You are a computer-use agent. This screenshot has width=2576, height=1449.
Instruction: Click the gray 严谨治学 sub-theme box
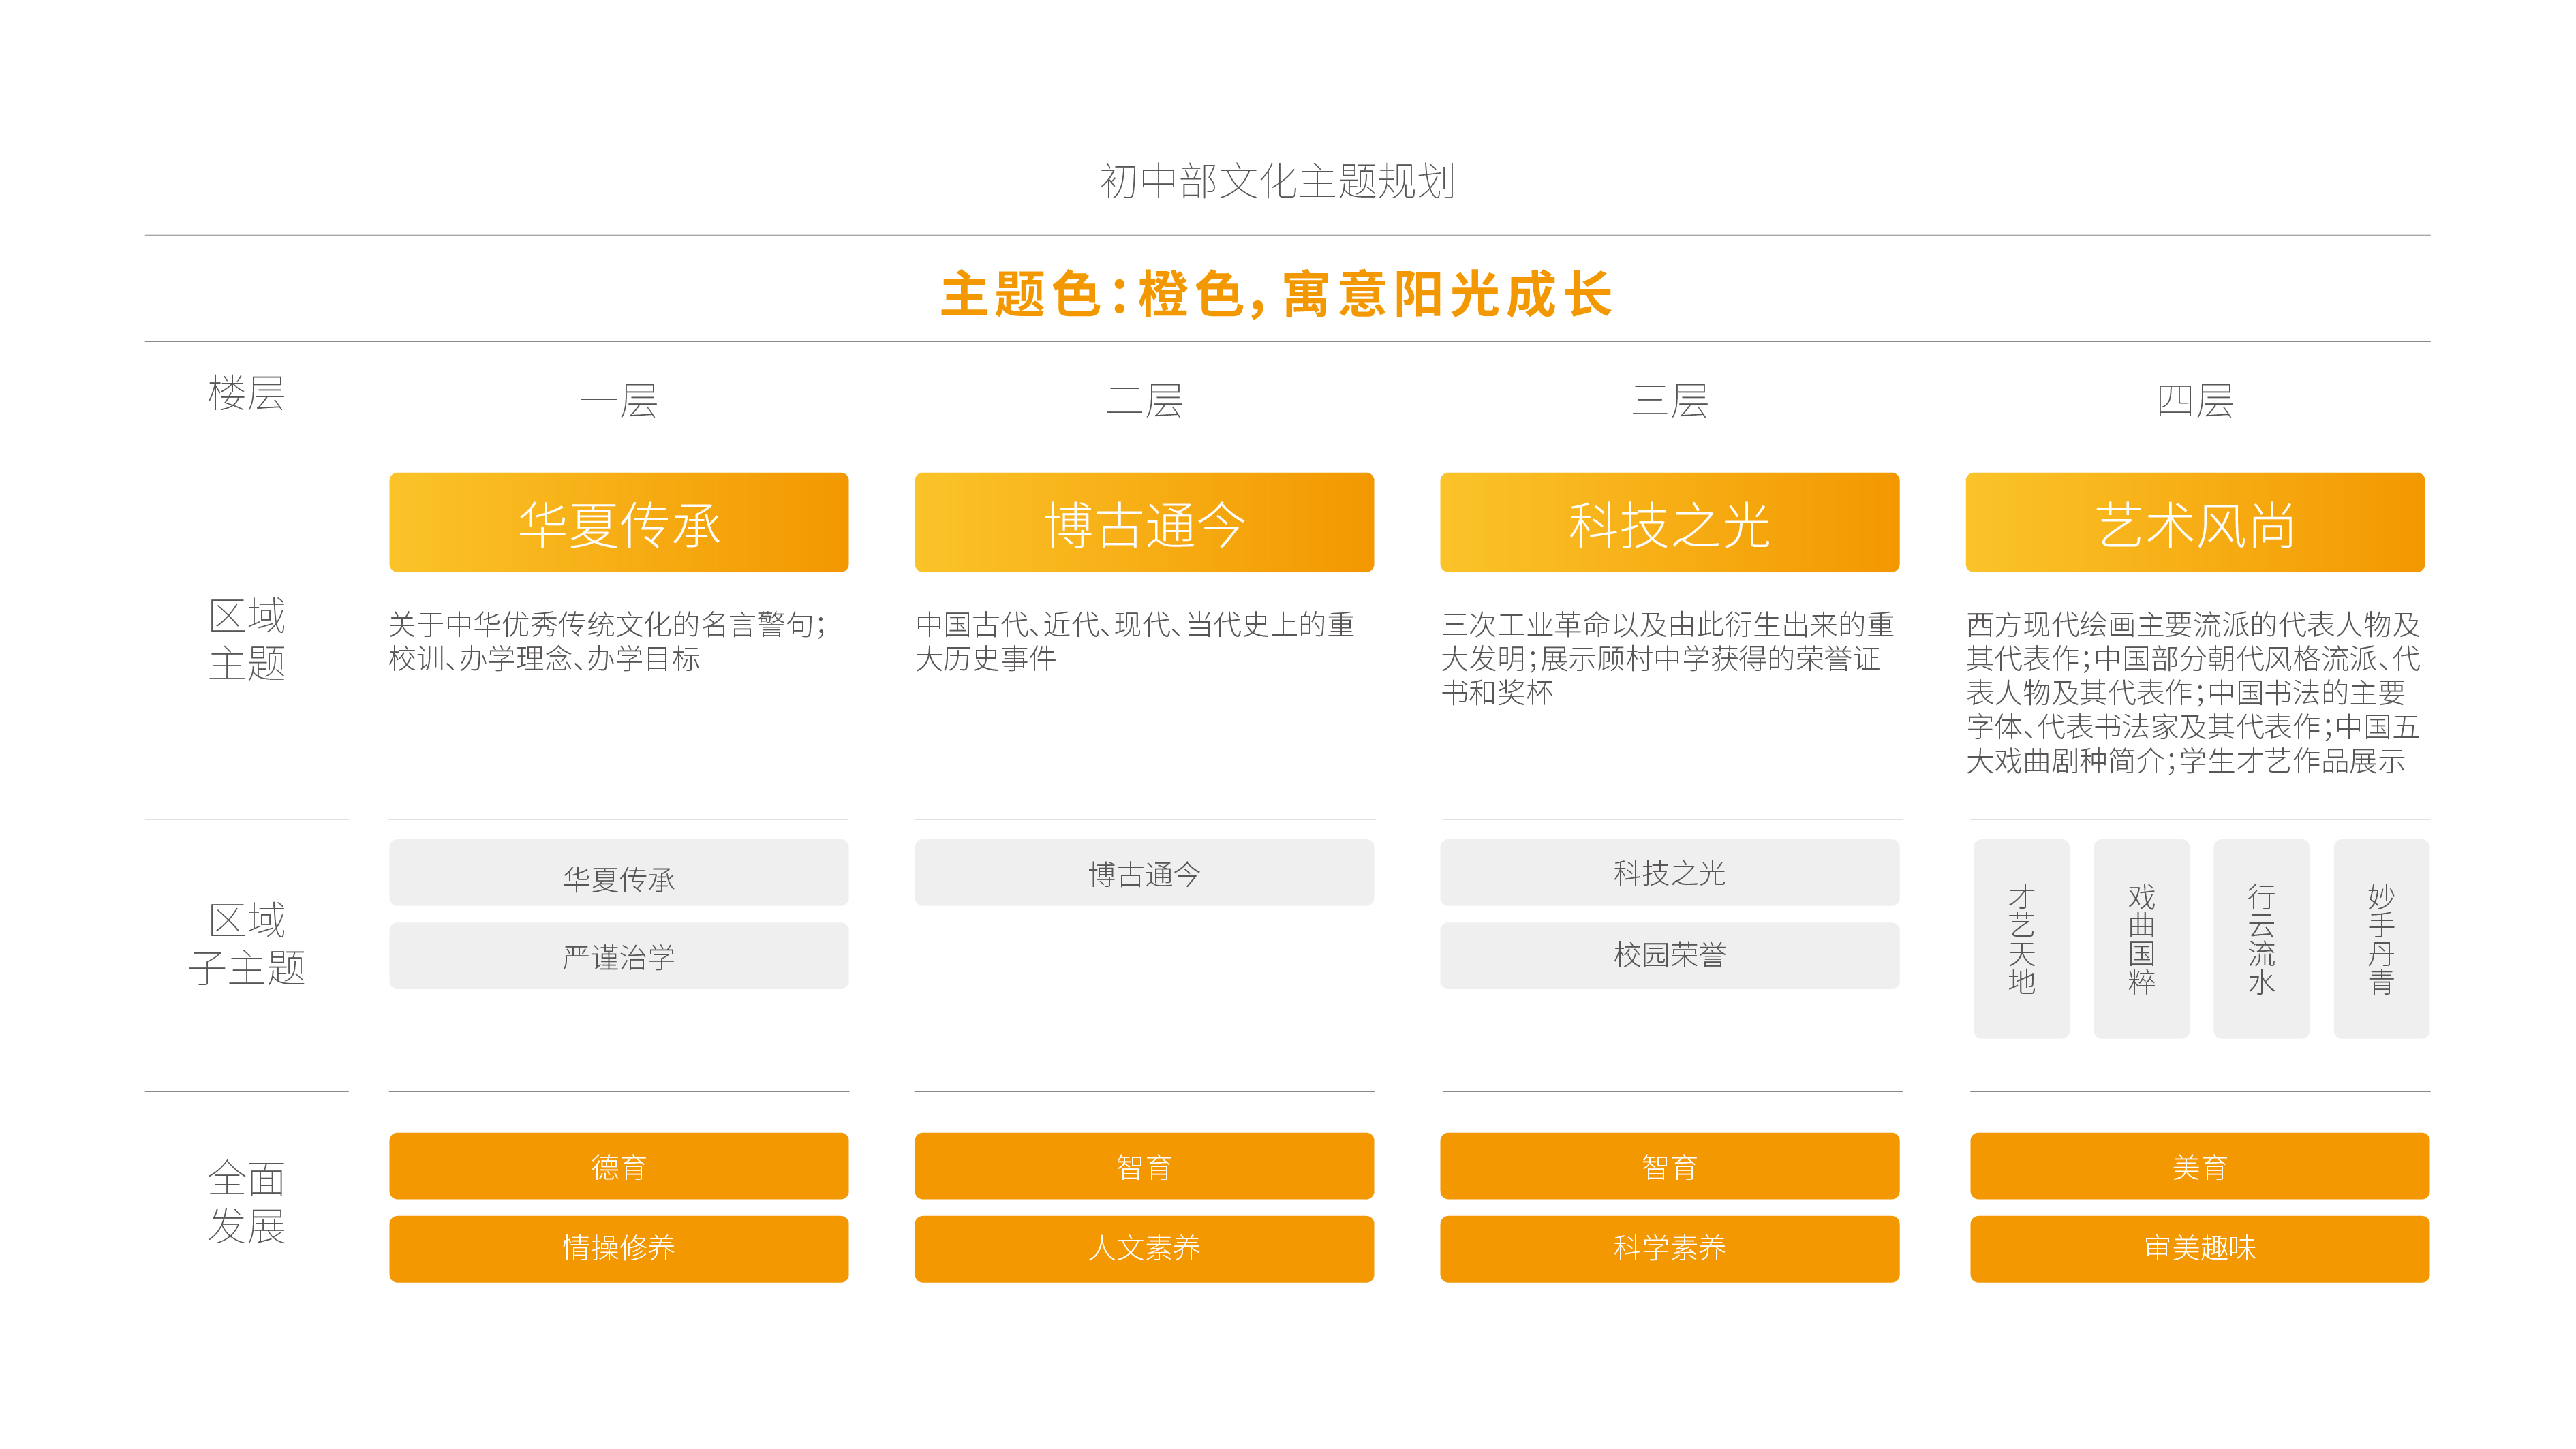[618, 956]
